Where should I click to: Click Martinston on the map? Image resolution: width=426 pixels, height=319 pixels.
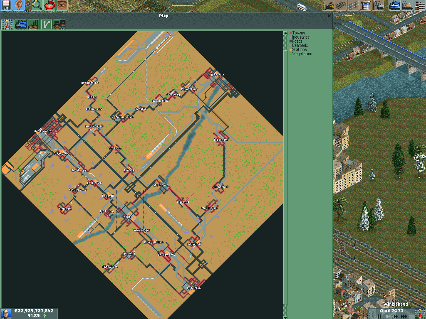210,209
